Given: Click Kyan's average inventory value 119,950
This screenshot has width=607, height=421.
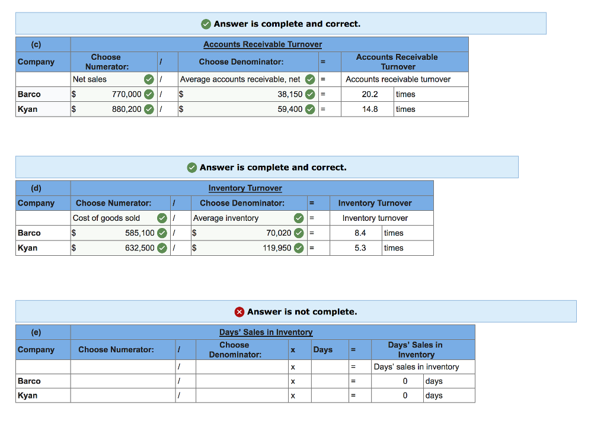Looking at the screenshot, I should pyautogui.click(x=277, y=248).
